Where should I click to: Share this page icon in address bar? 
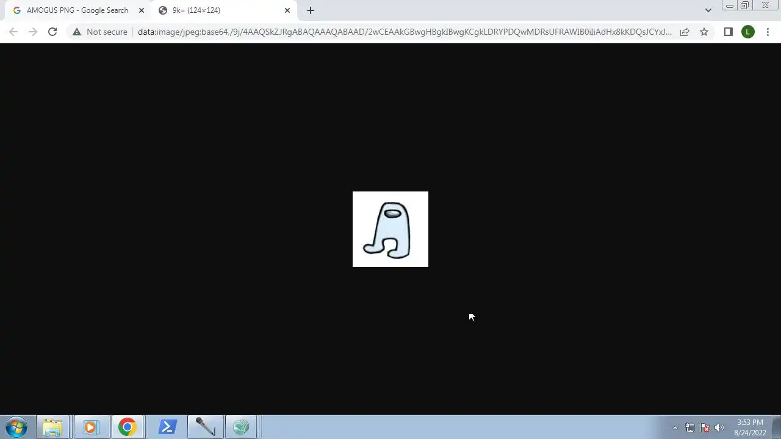click(685, 32)
